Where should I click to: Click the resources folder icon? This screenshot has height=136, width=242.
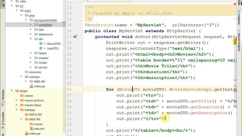point(27,72)
